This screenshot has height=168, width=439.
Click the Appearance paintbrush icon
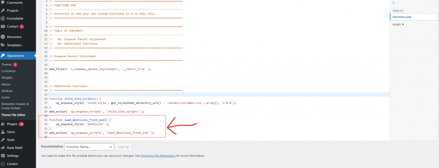pos(3,56)
